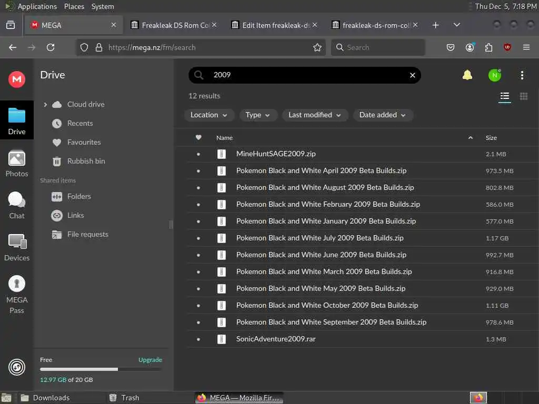Open the Places menu
The width and height of the screenshot is (539, 404).
click(74, 6)
